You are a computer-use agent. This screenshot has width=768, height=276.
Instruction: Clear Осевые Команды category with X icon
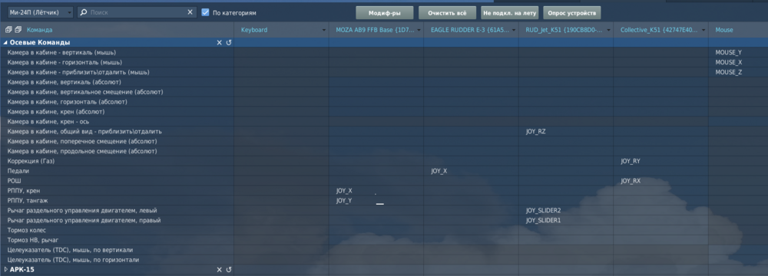[220, 43]
